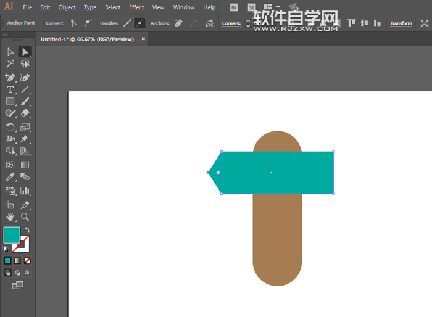
Task: Open the Effect menu
Action: 136,7
